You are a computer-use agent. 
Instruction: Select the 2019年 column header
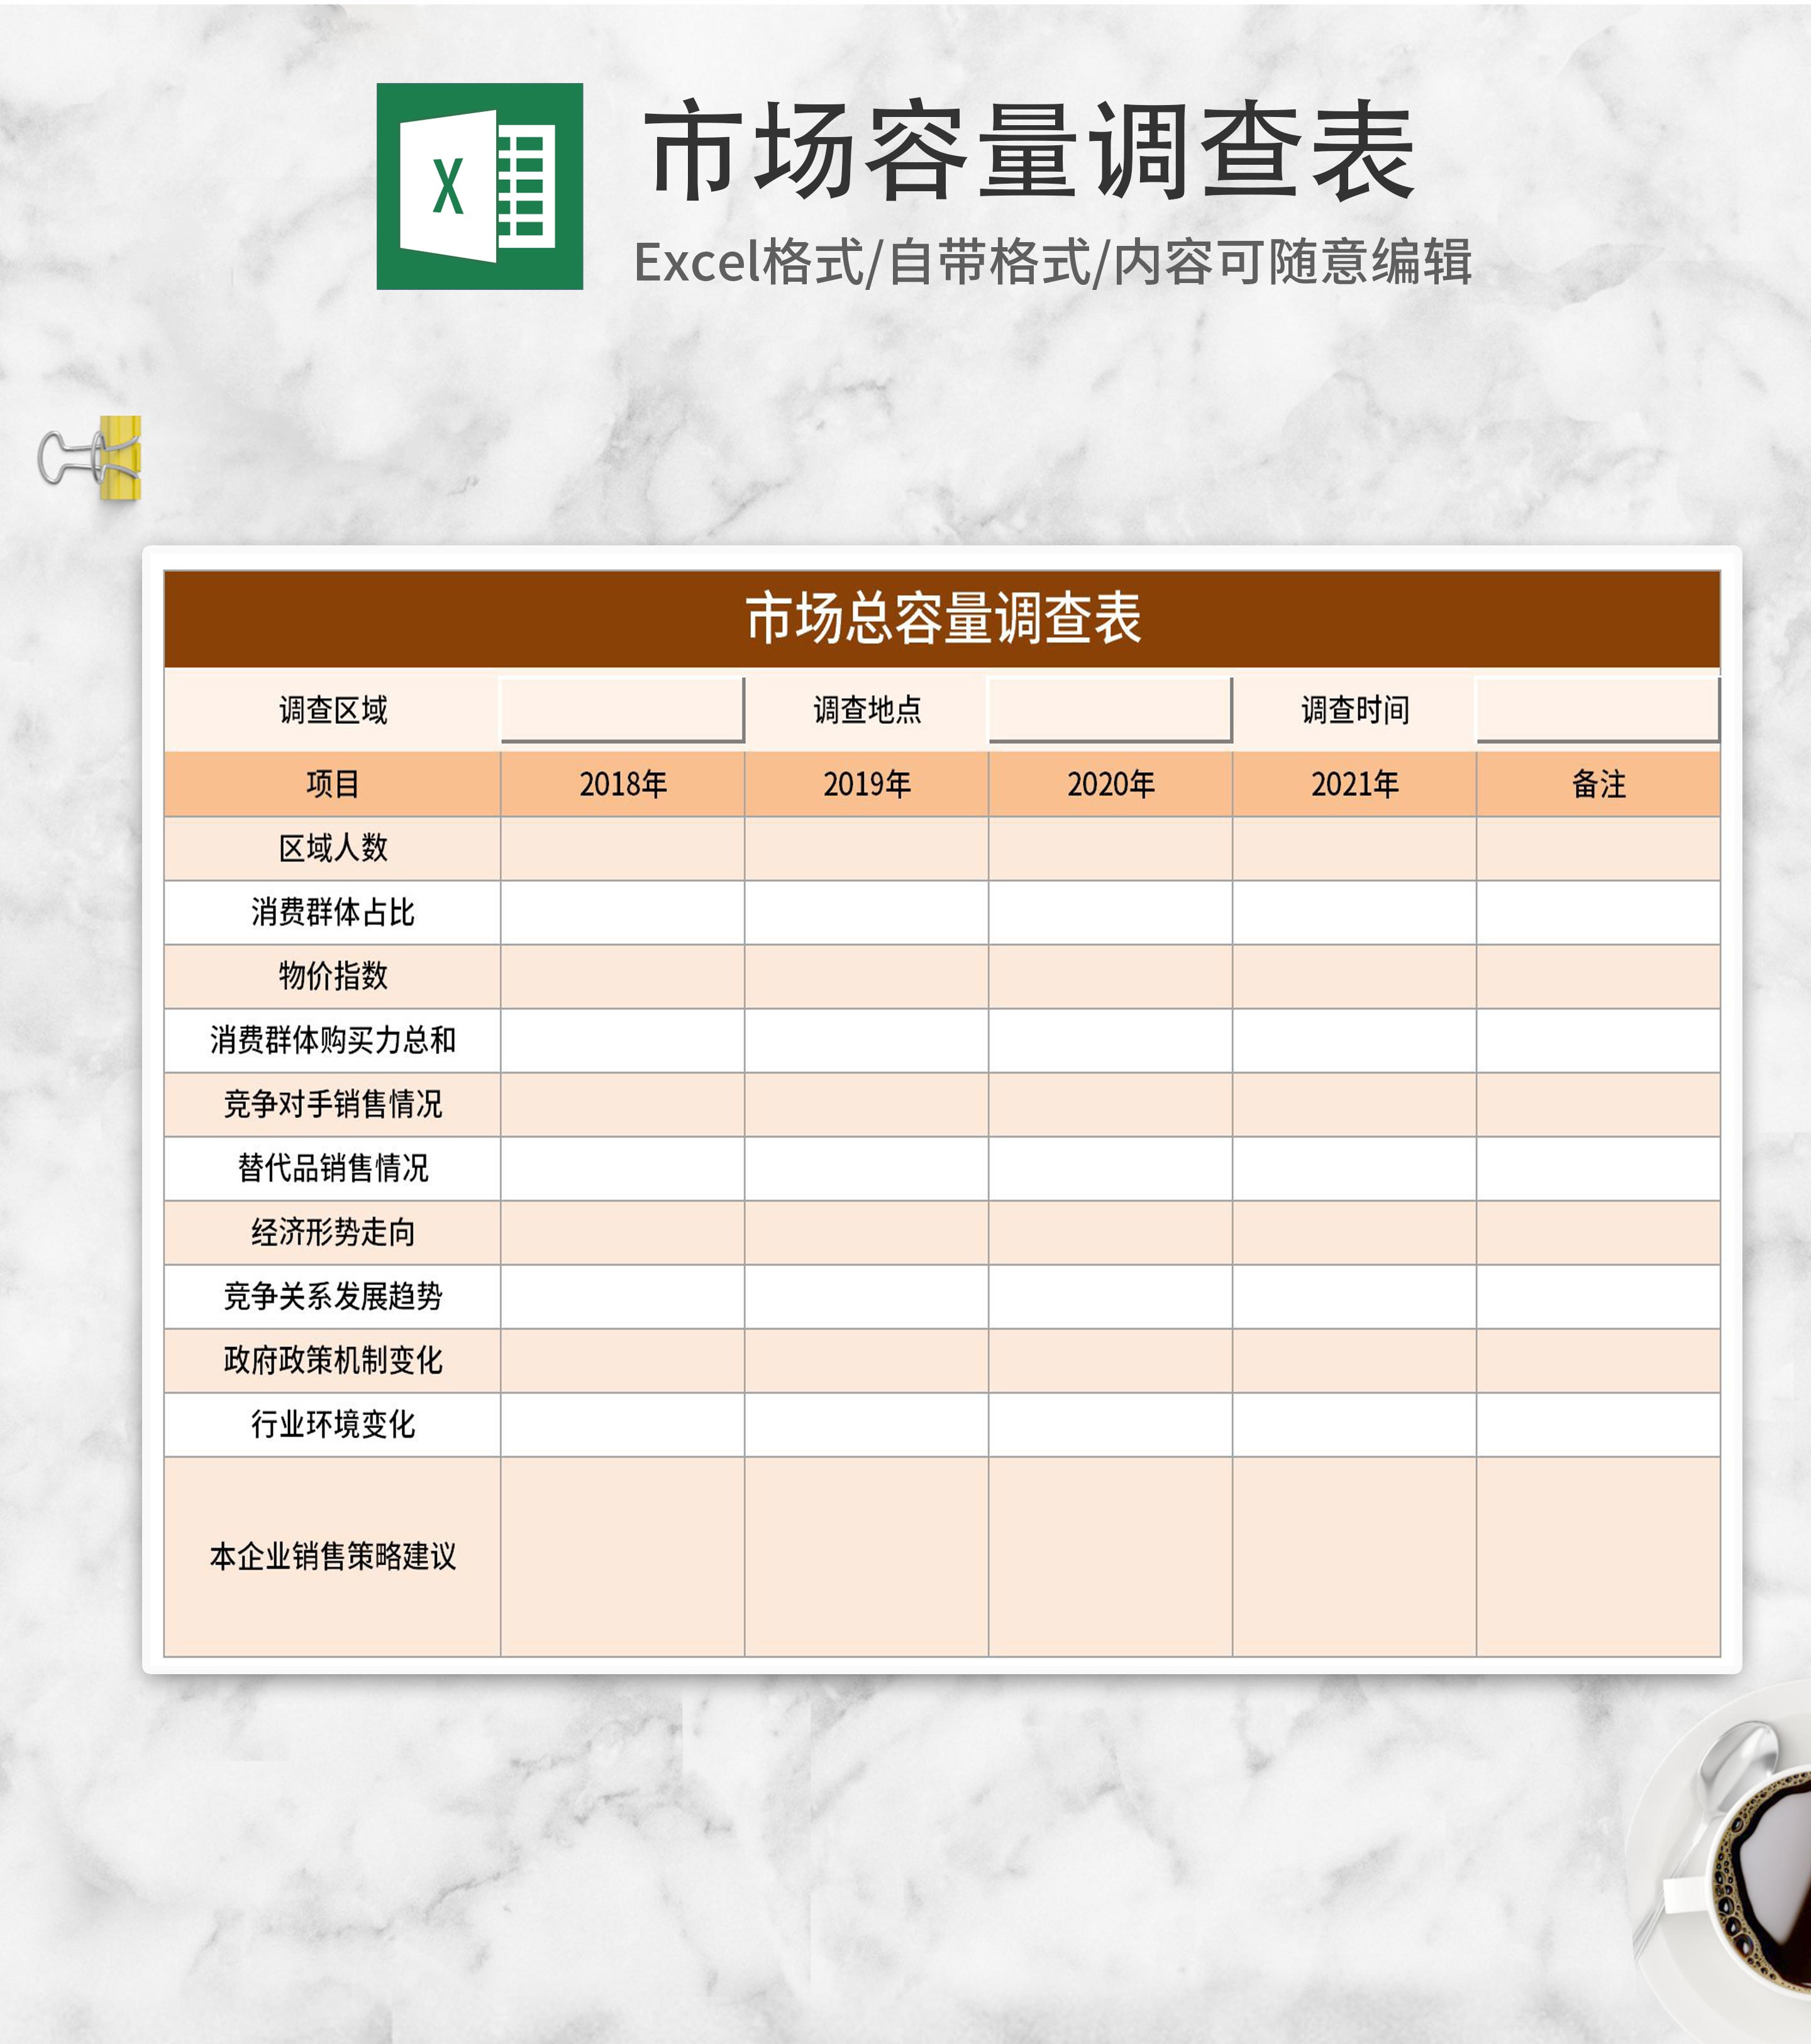point(866,784)
